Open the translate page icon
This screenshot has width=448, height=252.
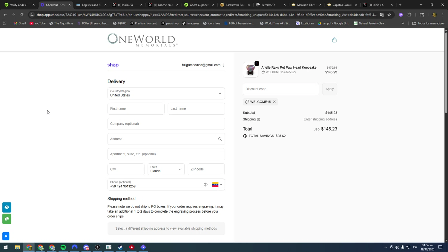[382, 15]
